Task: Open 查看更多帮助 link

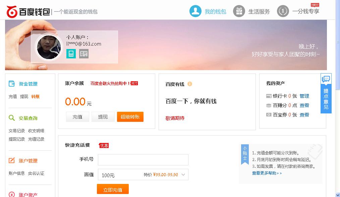Action: pyautogui.click(x=267, y=173)
